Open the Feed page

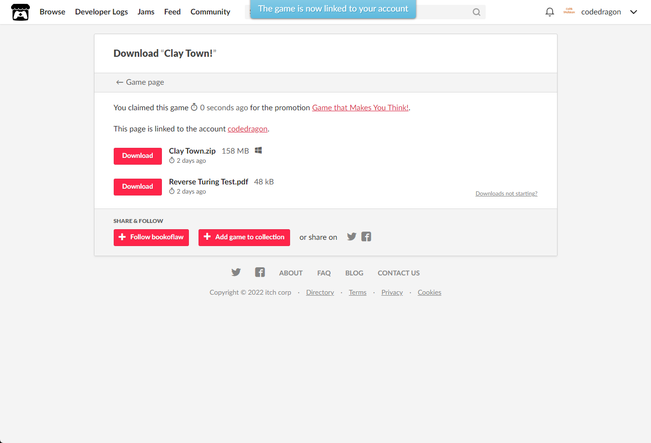173,12
